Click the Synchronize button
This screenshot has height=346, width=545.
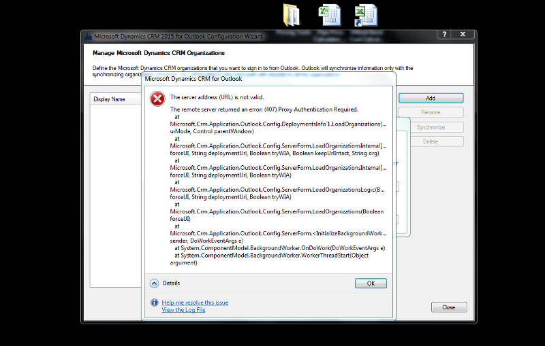pos(431,127)
